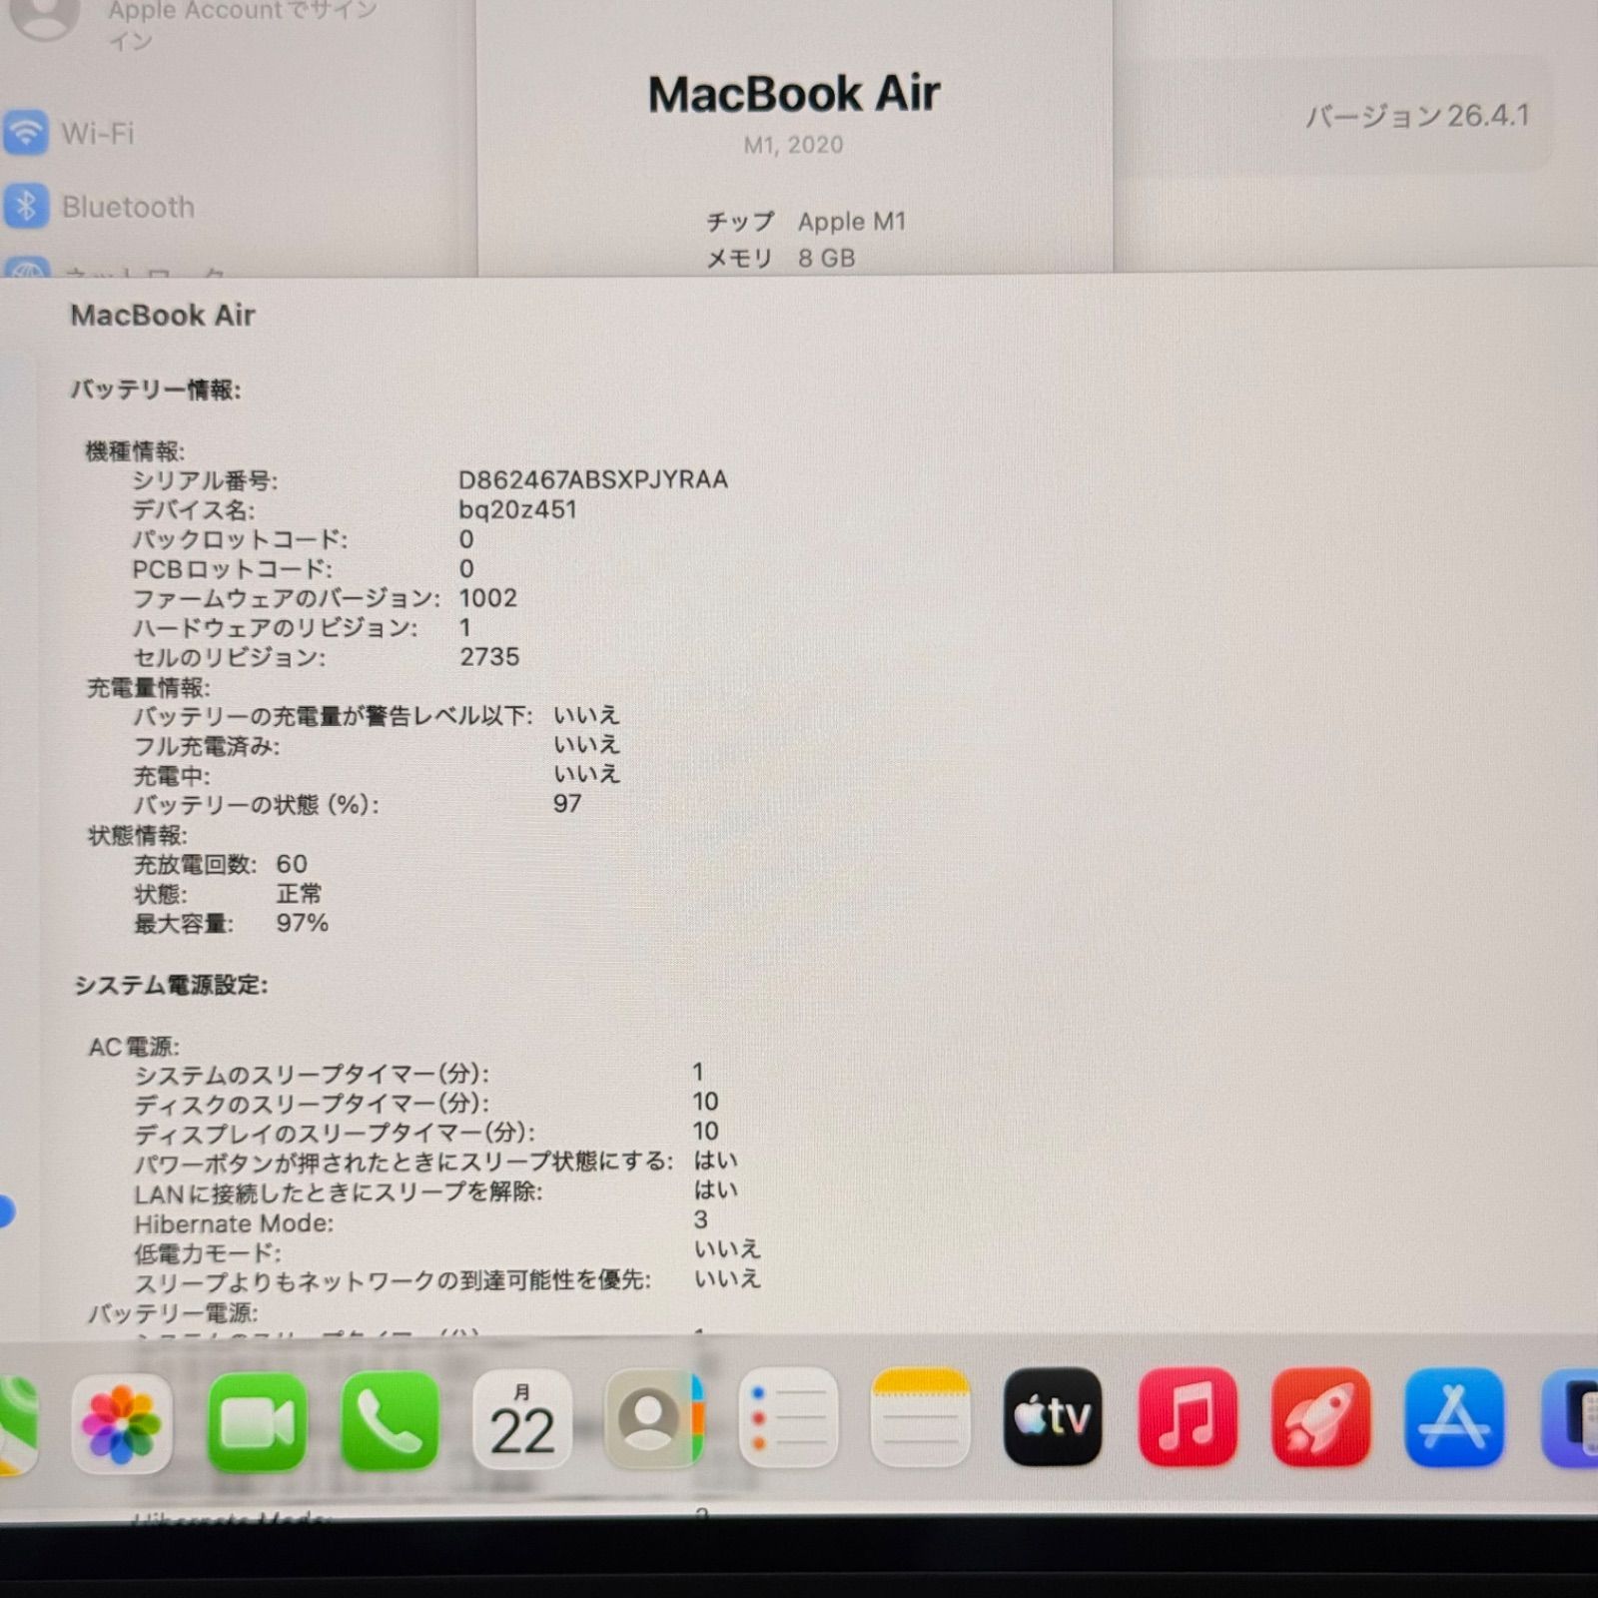The width and height of the screenshot is (1598, 1598).
Task: Select firmware version value 1002
Action: point(487,598)
